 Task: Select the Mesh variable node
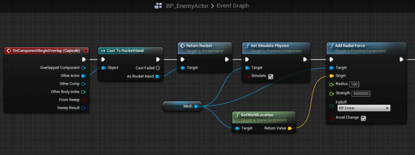tap(182, 107)
